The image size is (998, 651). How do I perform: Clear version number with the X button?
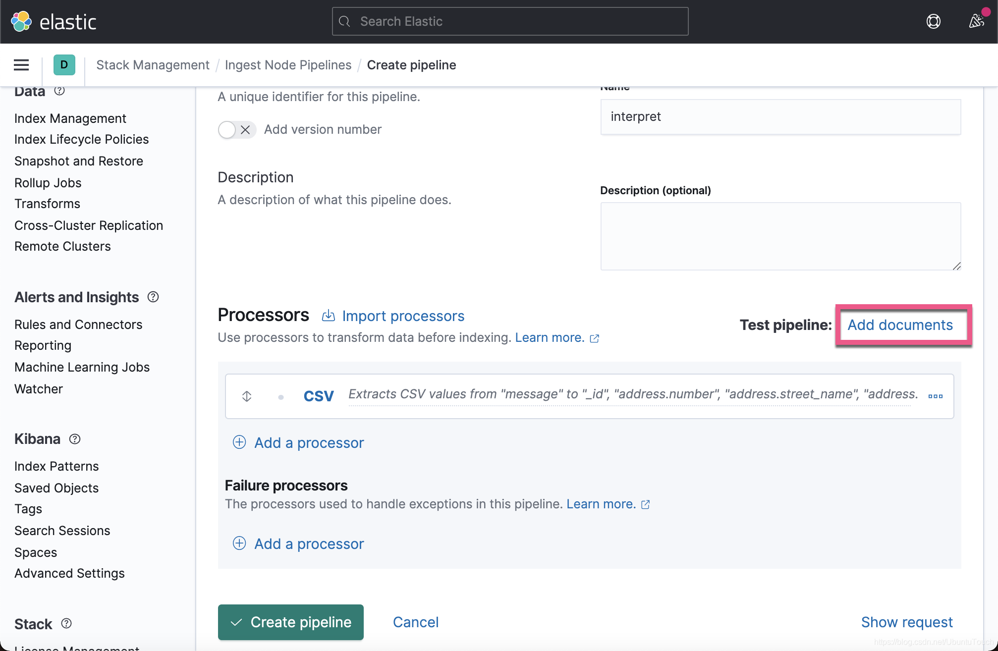point(245,129)
